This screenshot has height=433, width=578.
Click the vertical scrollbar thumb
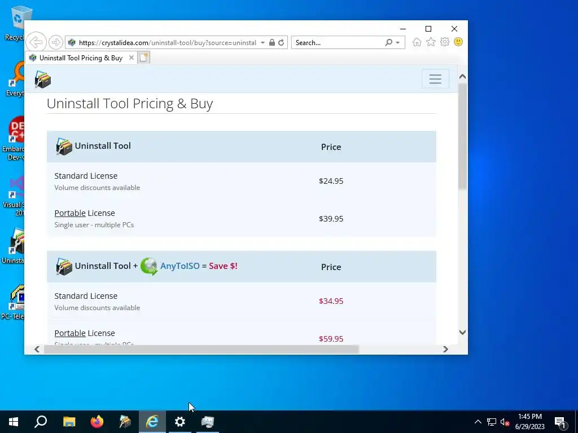pyautogui.click(x=463, y=136)
